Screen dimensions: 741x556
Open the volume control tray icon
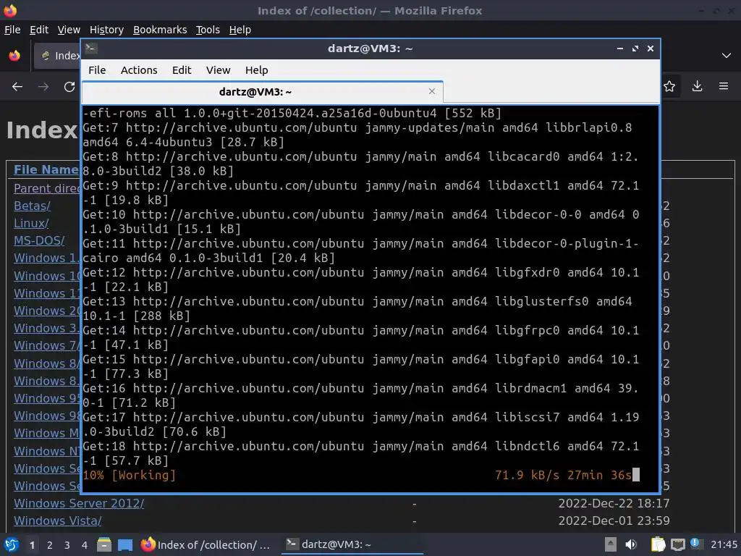631,544
